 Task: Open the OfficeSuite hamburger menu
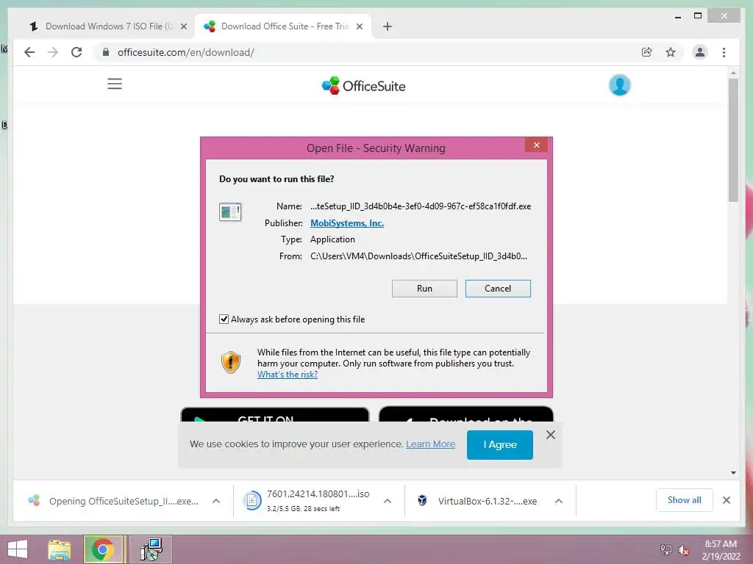click(x=114, y=84)
